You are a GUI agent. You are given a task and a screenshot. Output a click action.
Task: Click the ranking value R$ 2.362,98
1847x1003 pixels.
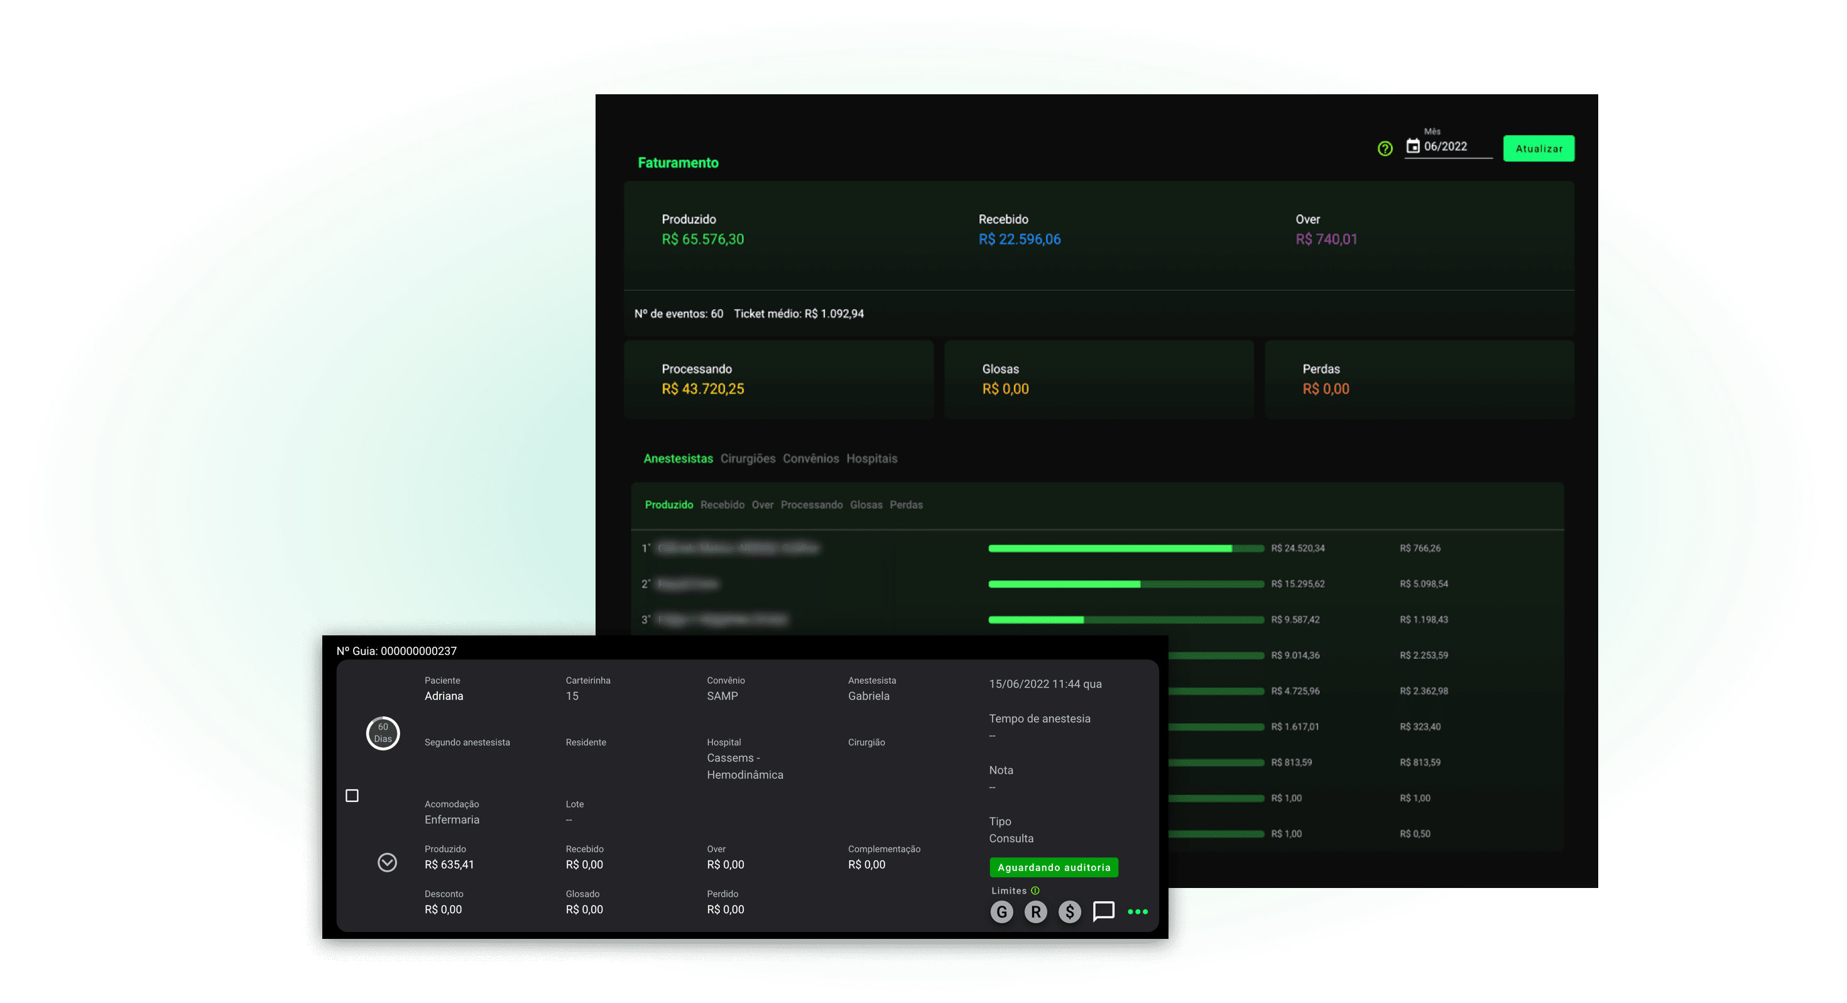[1424, 692]
